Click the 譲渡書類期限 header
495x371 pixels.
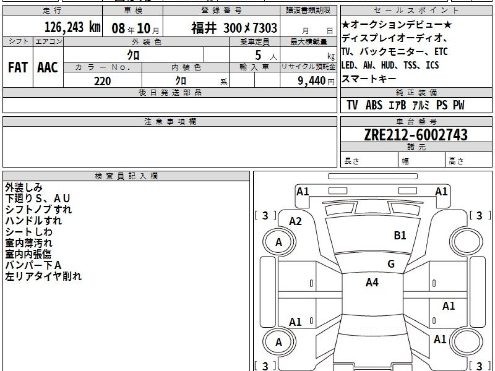(309, 11)
